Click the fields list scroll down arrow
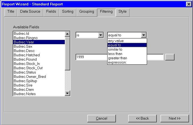 [67, 93]
